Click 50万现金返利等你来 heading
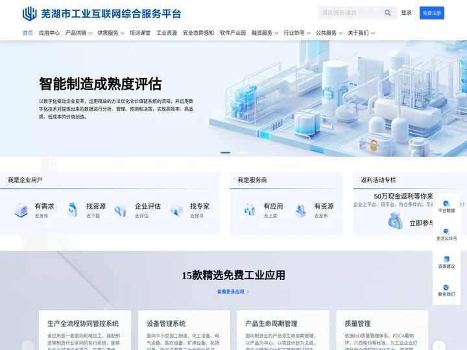467x350 pixels. coord(403,196)
